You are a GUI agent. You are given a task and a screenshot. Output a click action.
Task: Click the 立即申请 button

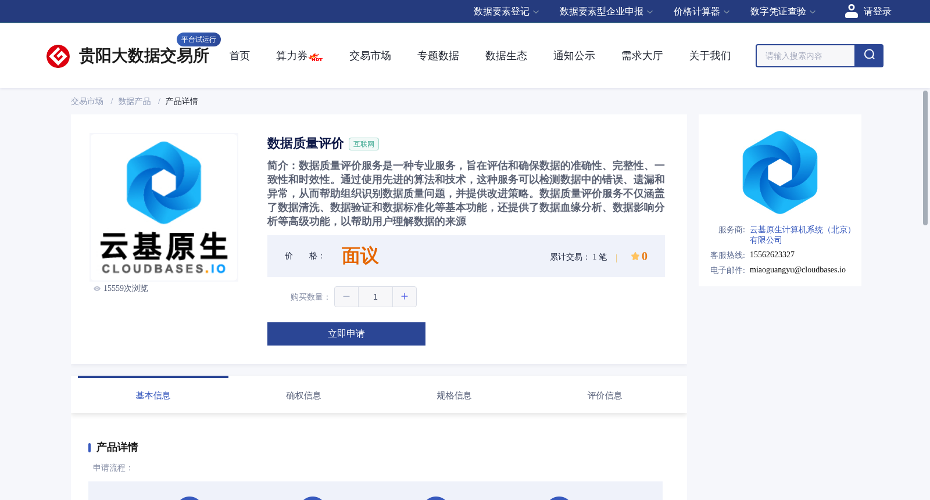pos(346,334)
